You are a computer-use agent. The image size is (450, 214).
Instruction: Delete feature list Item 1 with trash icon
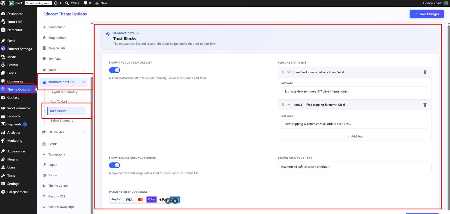(425, 72)
